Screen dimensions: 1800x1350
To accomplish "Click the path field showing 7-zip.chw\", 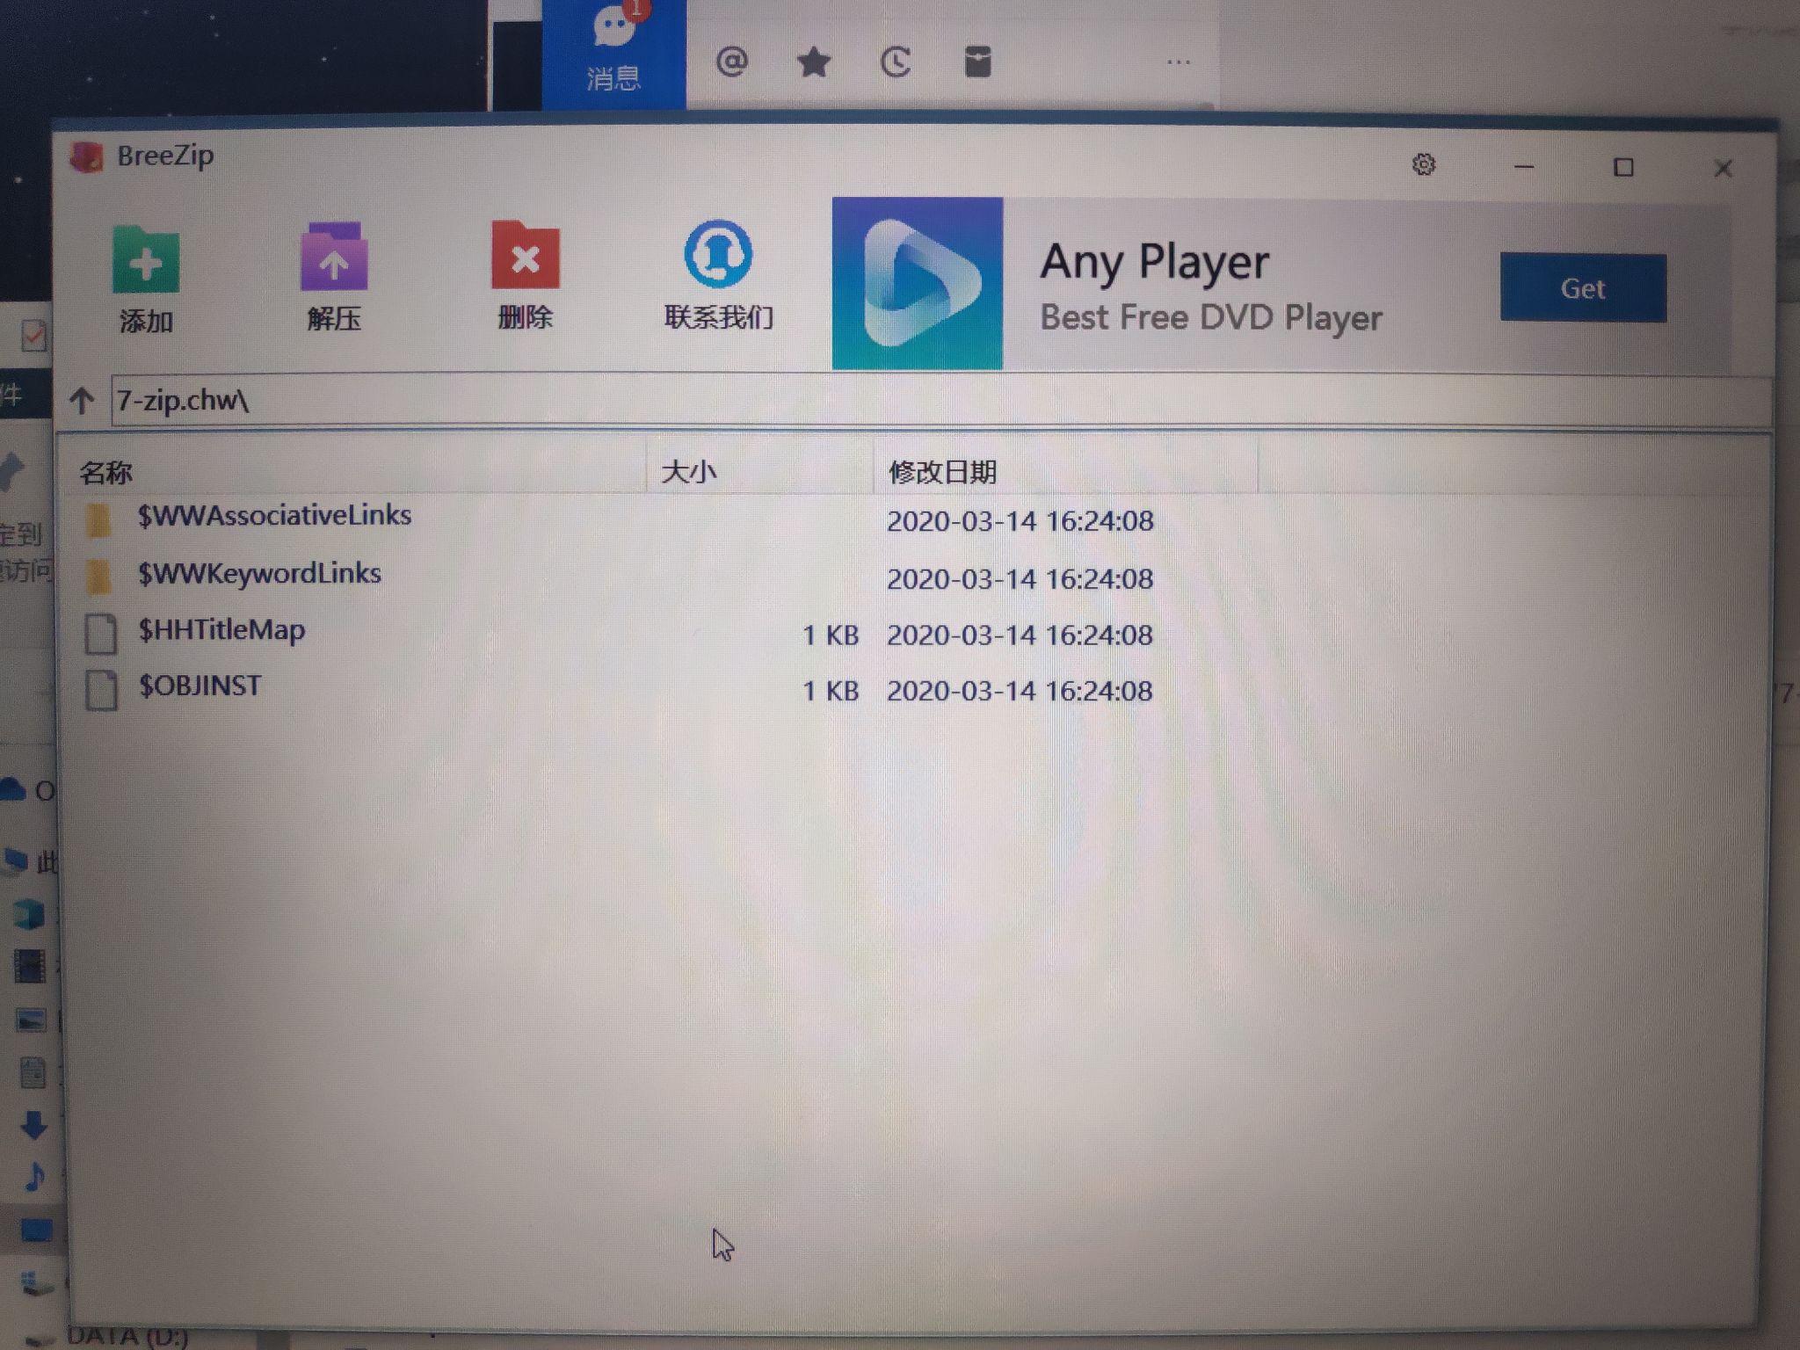I will click(940, 401).
